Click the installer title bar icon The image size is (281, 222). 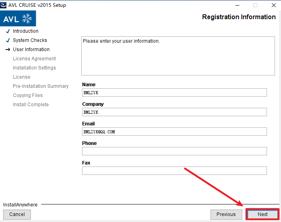coord(4,5)
